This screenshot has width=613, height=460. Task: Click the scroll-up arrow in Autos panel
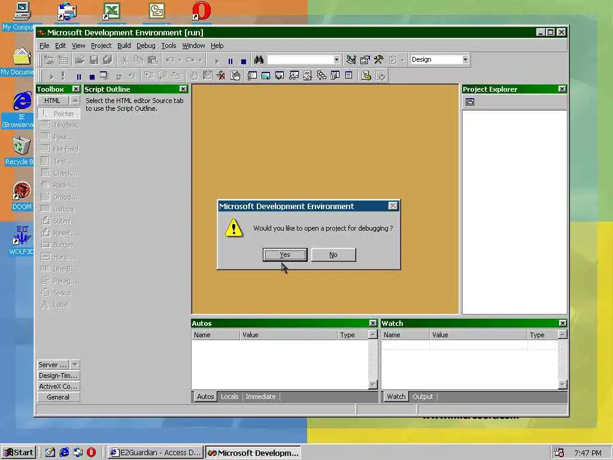coord(373,334)
